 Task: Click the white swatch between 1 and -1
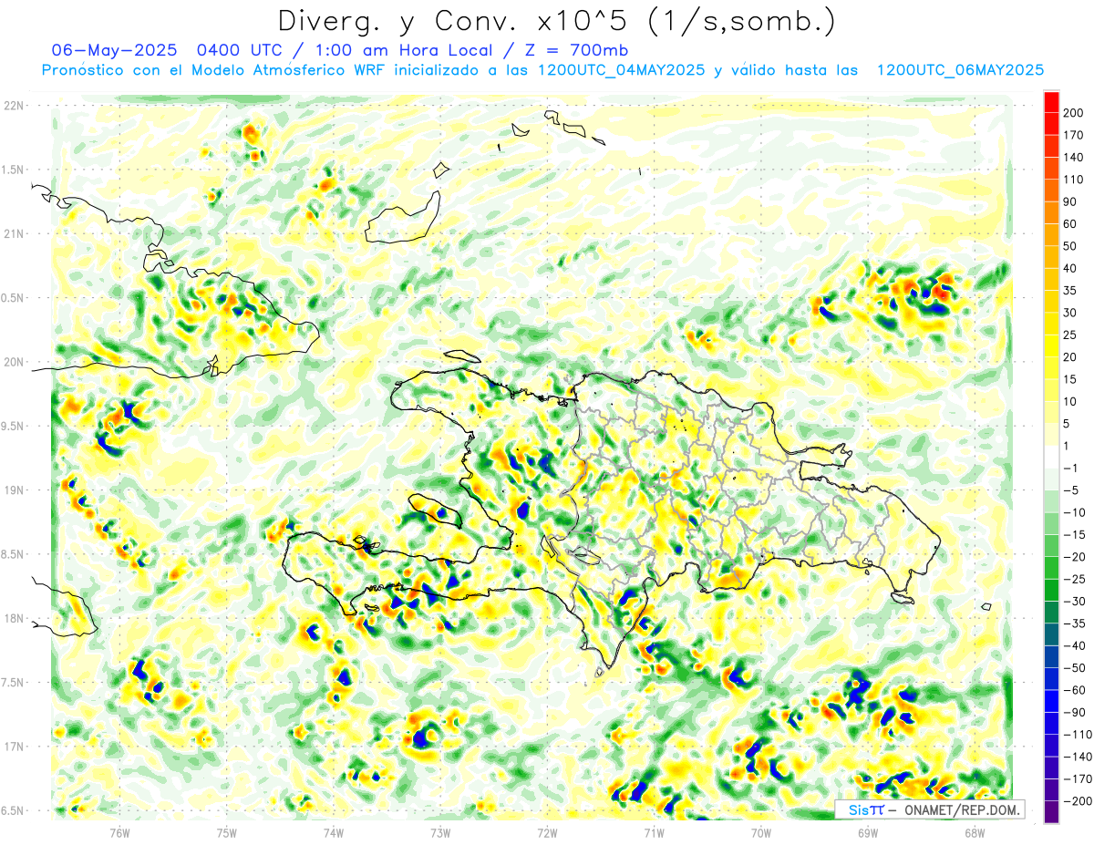pos(1051,457)
